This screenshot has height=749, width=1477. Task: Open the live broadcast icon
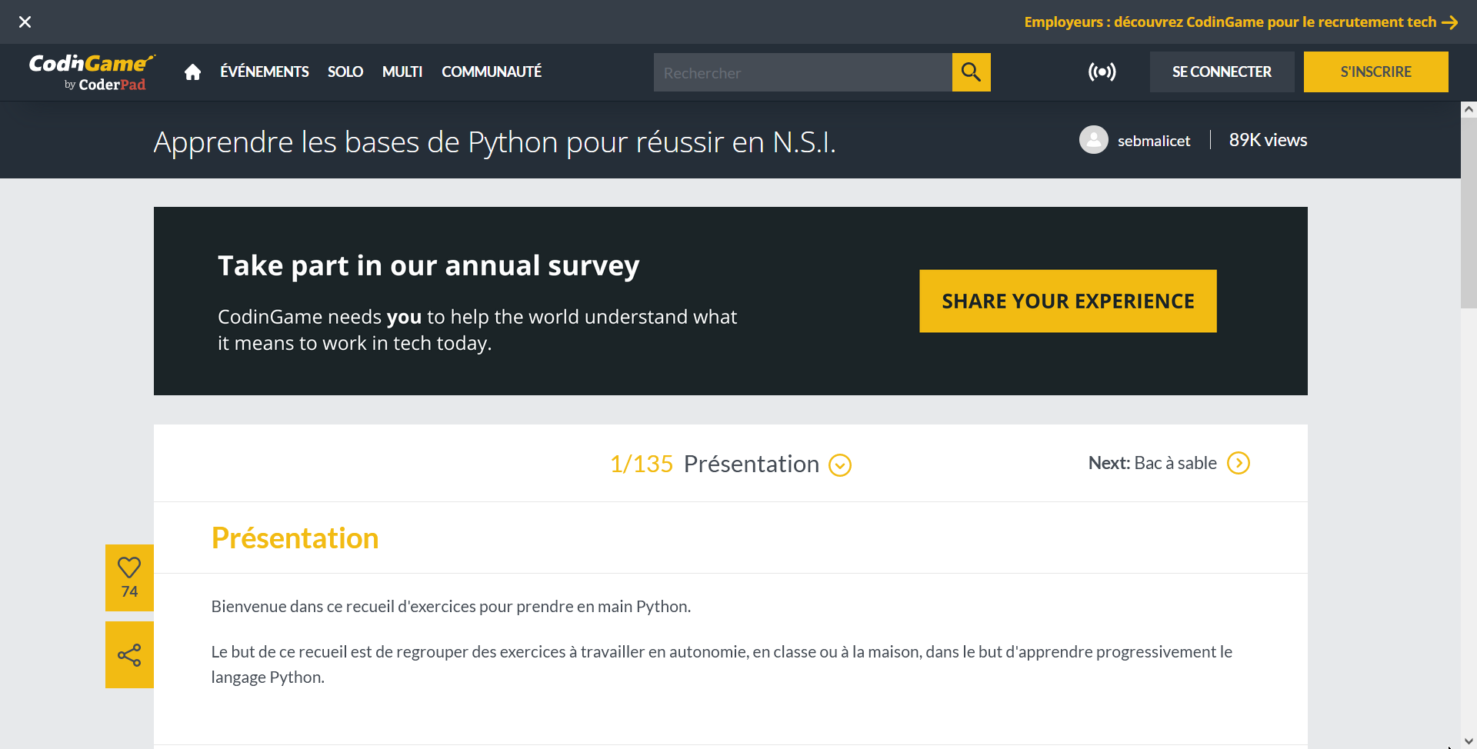pyautogui.click(x=1102, y=72)
